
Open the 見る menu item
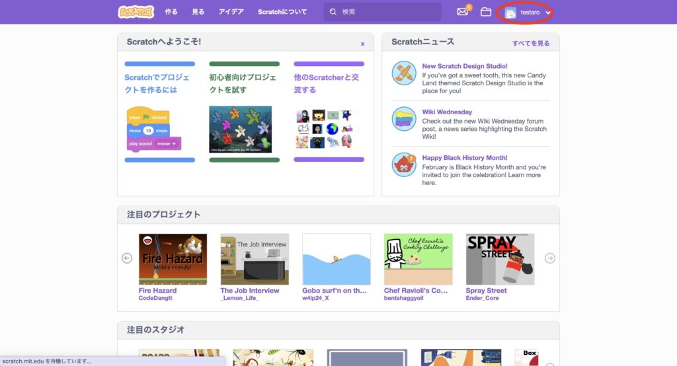198,12
